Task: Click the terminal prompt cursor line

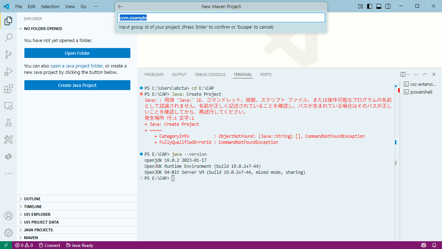Action: pos(159,178)
